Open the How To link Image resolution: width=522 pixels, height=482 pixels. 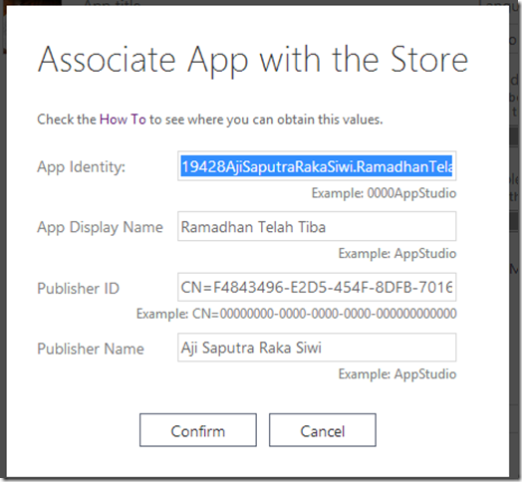click(123, 120)
